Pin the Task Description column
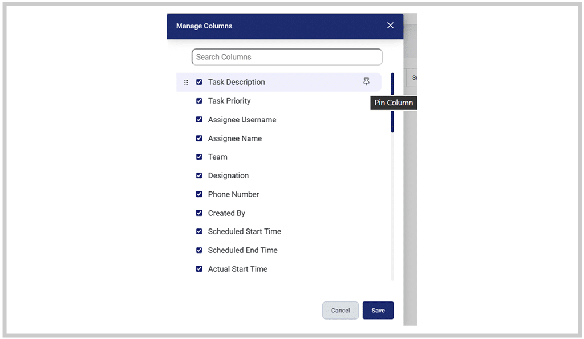 366,82
